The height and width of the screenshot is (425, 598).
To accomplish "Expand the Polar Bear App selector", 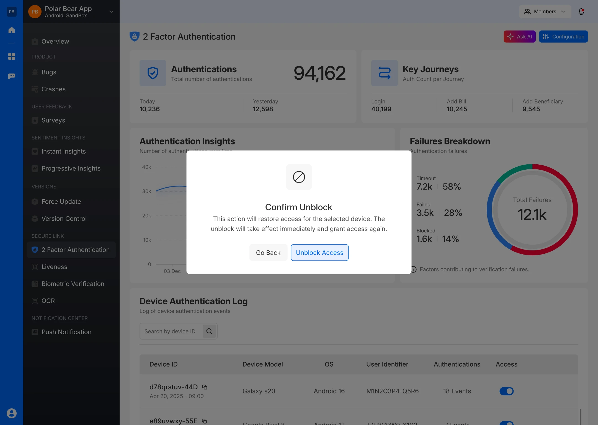I will coord(111,12).
